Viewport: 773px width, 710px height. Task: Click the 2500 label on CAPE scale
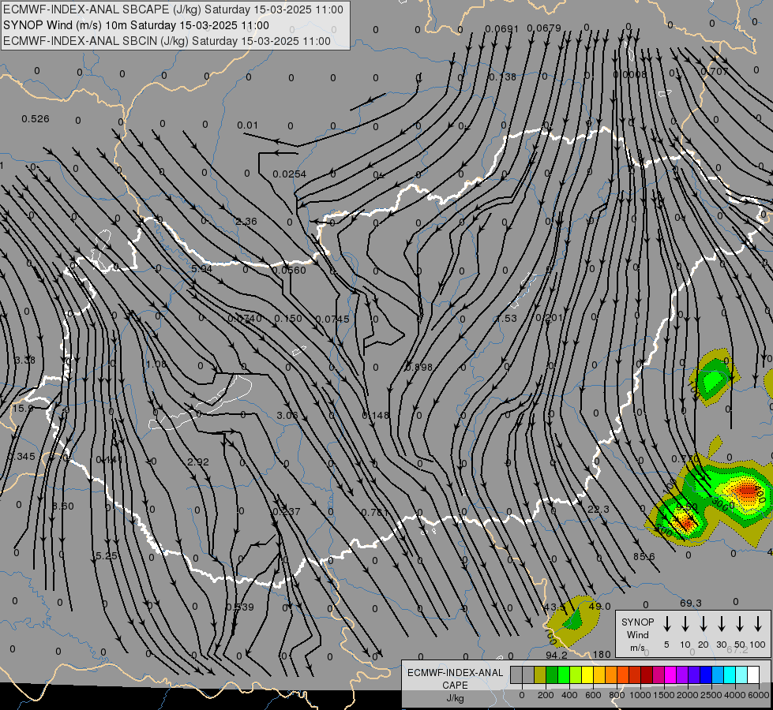pos(711,695)
